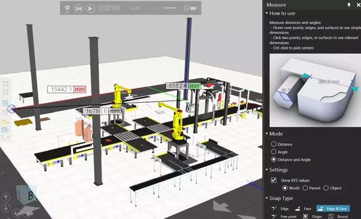Choose Edge & Face snap type
Viewport: 361px width, 219px height.
tap(333, 209)
